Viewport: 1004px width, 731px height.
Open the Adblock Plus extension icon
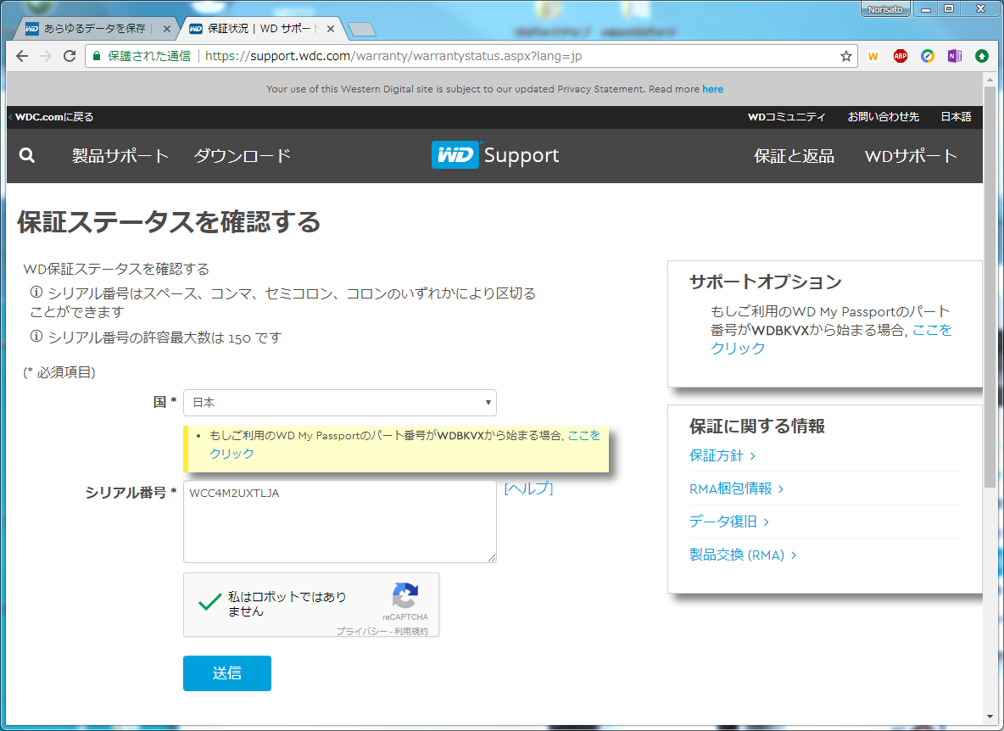tap(901, 56)
